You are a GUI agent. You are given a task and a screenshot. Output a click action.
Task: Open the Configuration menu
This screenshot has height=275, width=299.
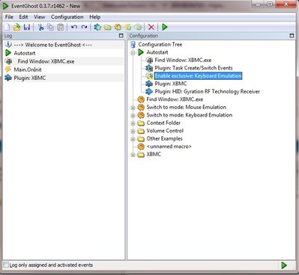click(67, 17)
